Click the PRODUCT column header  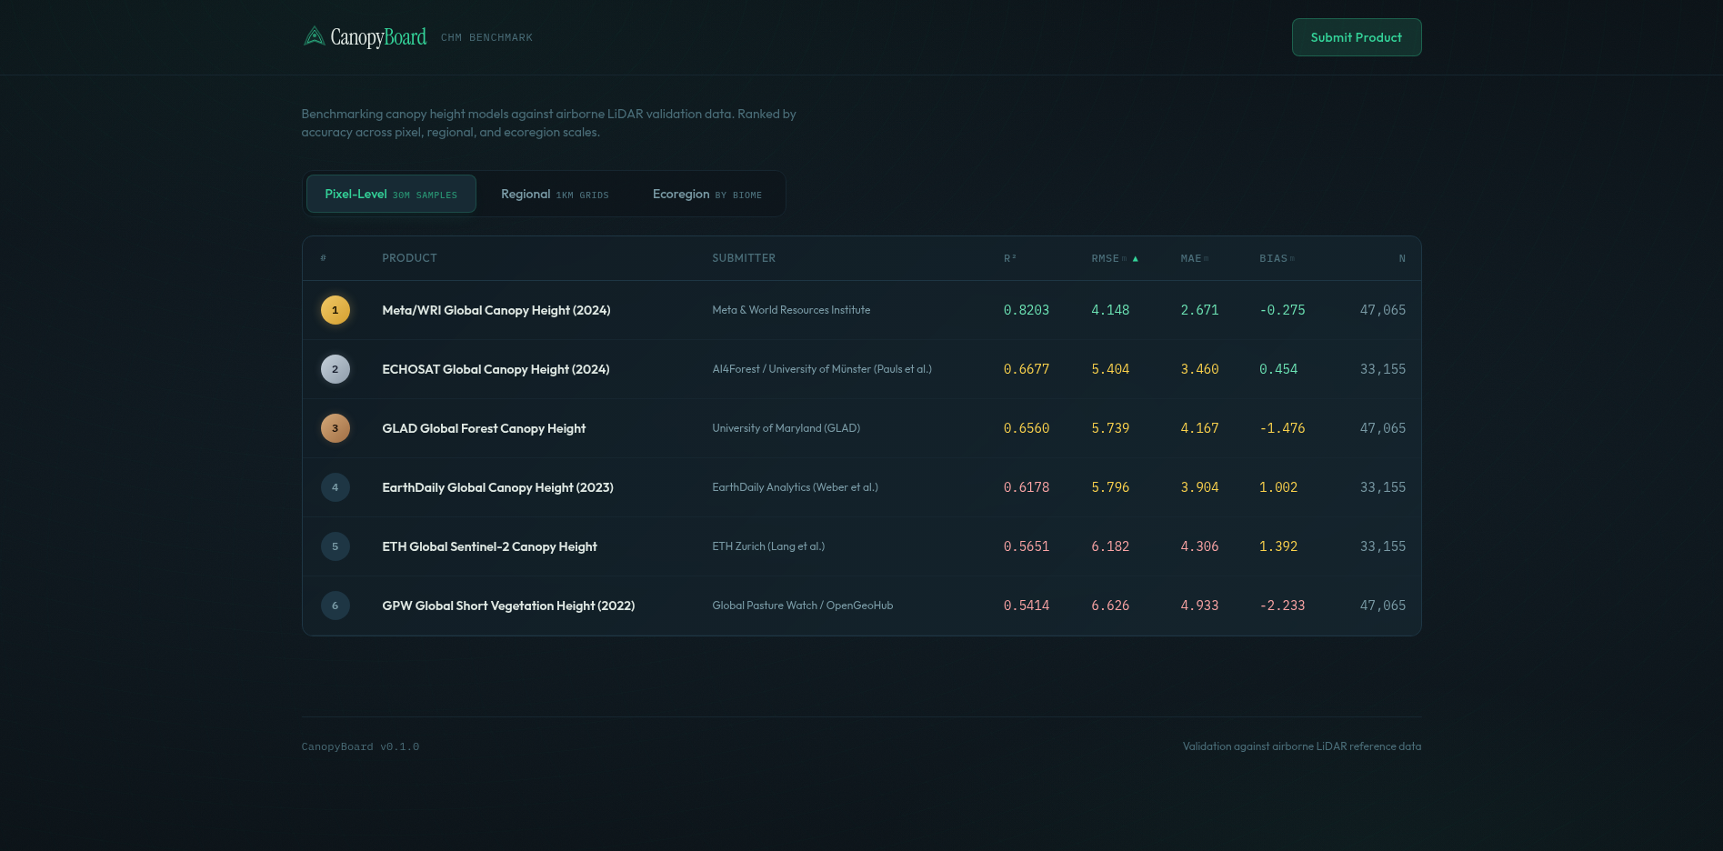pyautogui.click(x=410, y=258)
